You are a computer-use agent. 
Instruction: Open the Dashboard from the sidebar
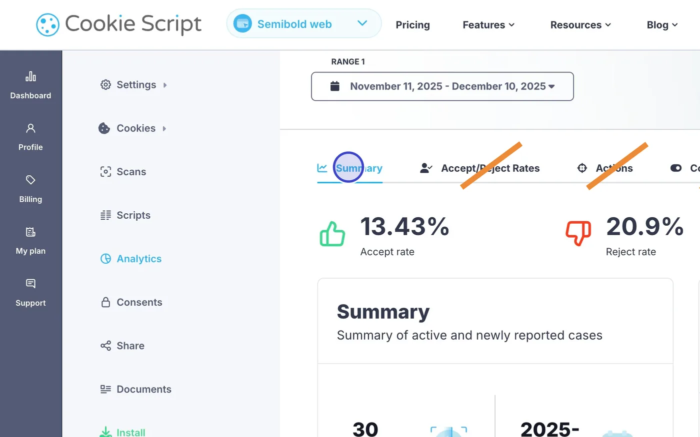point(30,85)
